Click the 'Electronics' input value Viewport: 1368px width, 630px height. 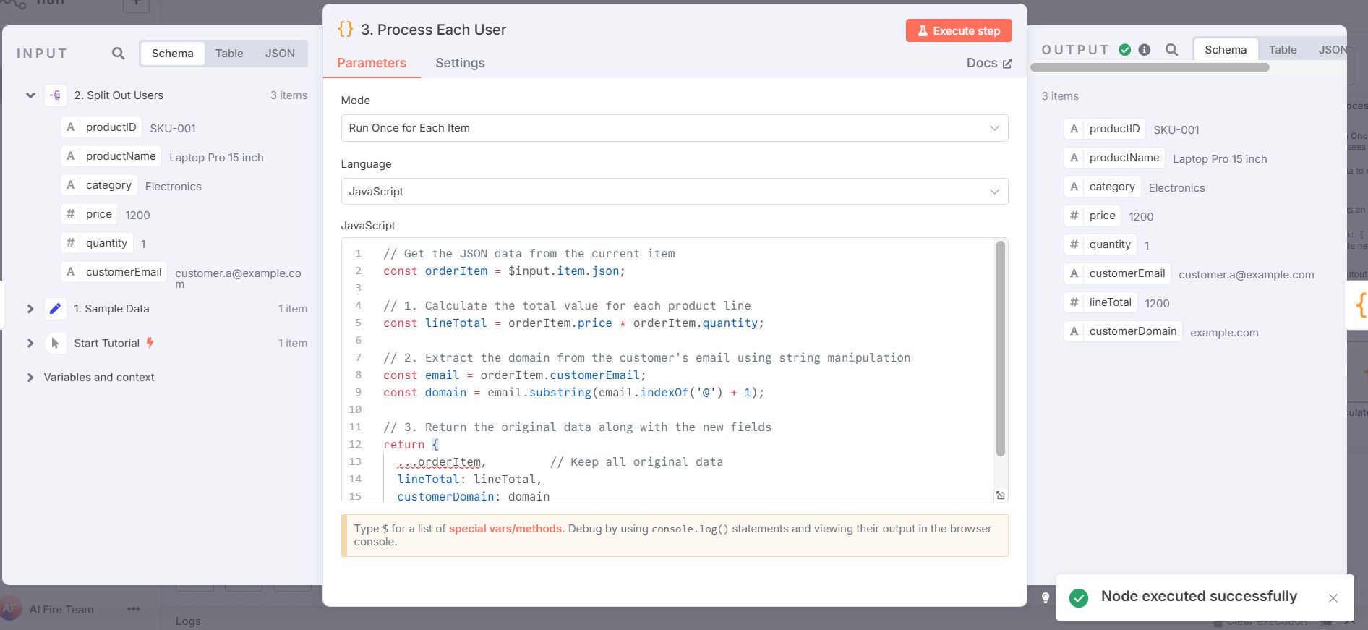173,187
